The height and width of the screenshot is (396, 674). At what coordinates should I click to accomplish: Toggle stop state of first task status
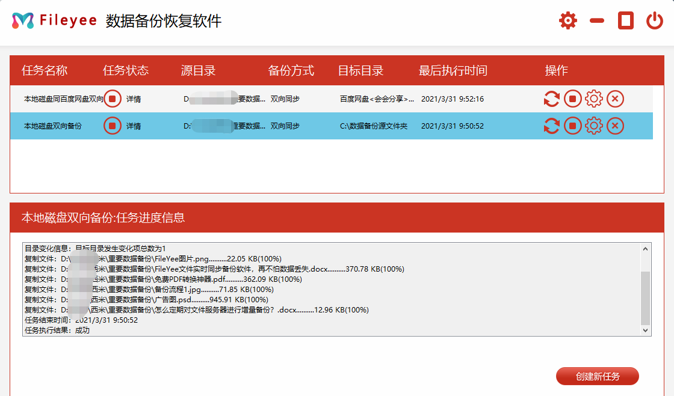(x=112, y=99)
